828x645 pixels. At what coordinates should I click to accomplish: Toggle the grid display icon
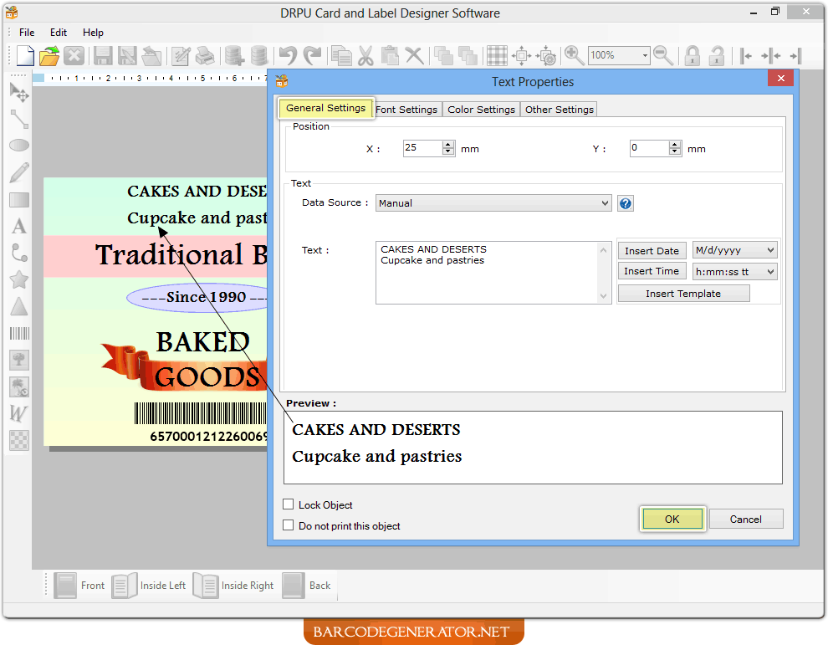497,55
